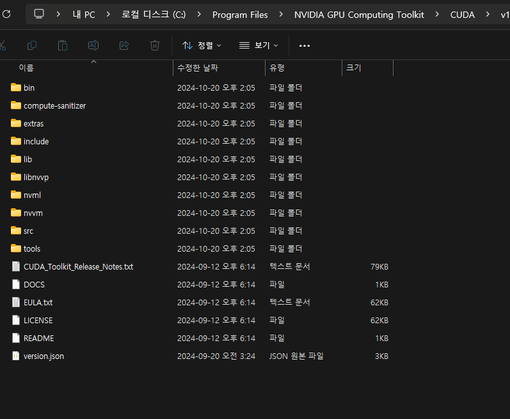Click the refresh icon in address bar
The width and height of the screenshot is (510, 419).
tap(6, 14)
